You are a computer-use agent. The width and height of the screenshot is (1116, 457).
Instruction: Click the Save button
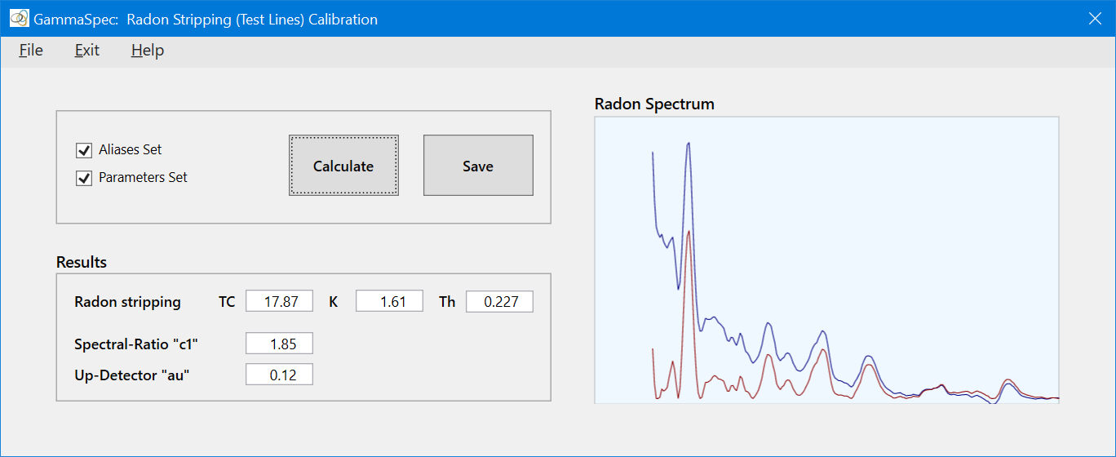click(x=478, y=166)
